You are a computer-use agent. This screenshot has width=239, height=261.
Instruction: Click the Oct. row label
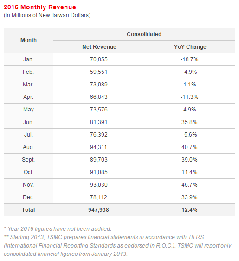pos(28,172)
